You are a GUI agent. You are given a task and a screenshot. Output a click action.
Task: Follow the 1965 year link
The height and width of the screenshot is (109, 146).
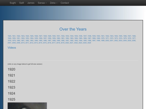(x=81, y=38)
